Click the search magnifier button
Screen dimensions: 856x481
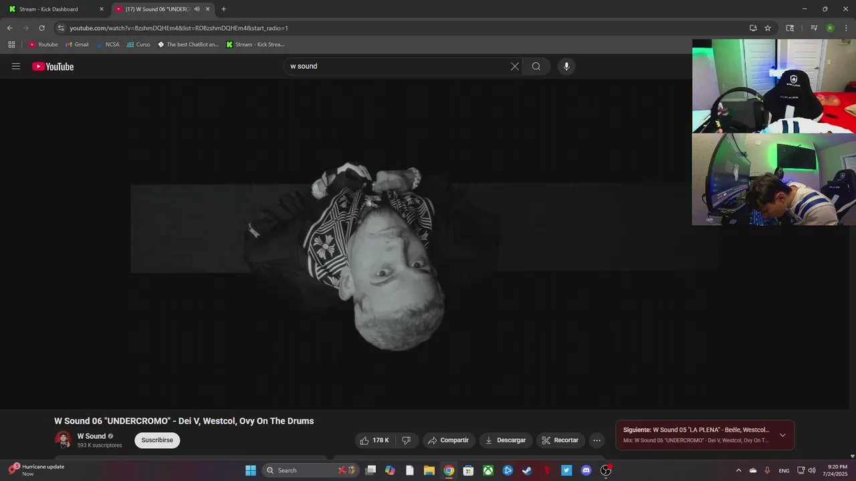[x=536, y=66]
